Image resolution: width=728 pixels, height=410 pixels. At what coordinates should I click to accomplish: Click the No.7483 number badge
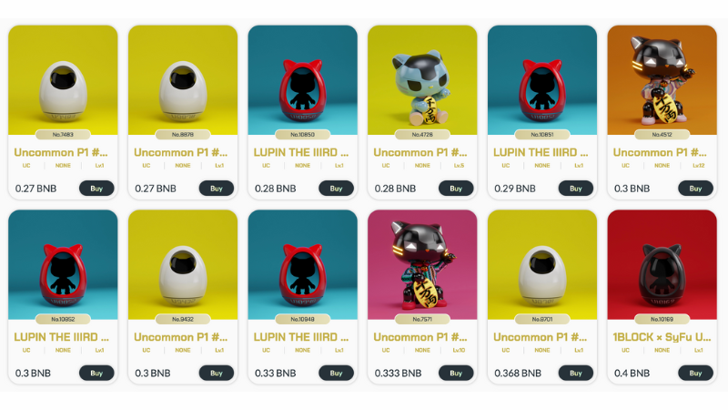pyautogui.click(x=63, y=135)
